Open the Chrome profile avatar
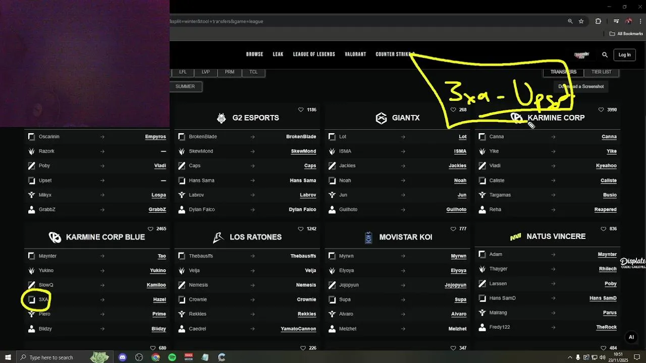Screen dimensions: 646x363 [x=628, y=21]
